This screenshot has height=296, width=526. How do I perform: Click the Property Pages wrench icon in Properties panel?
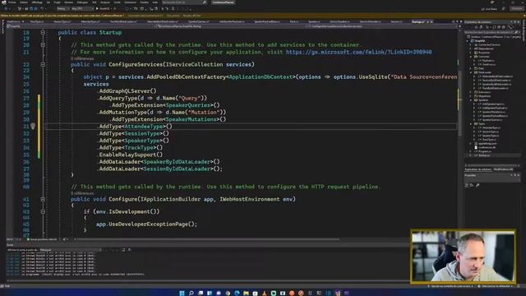[478, 185]
